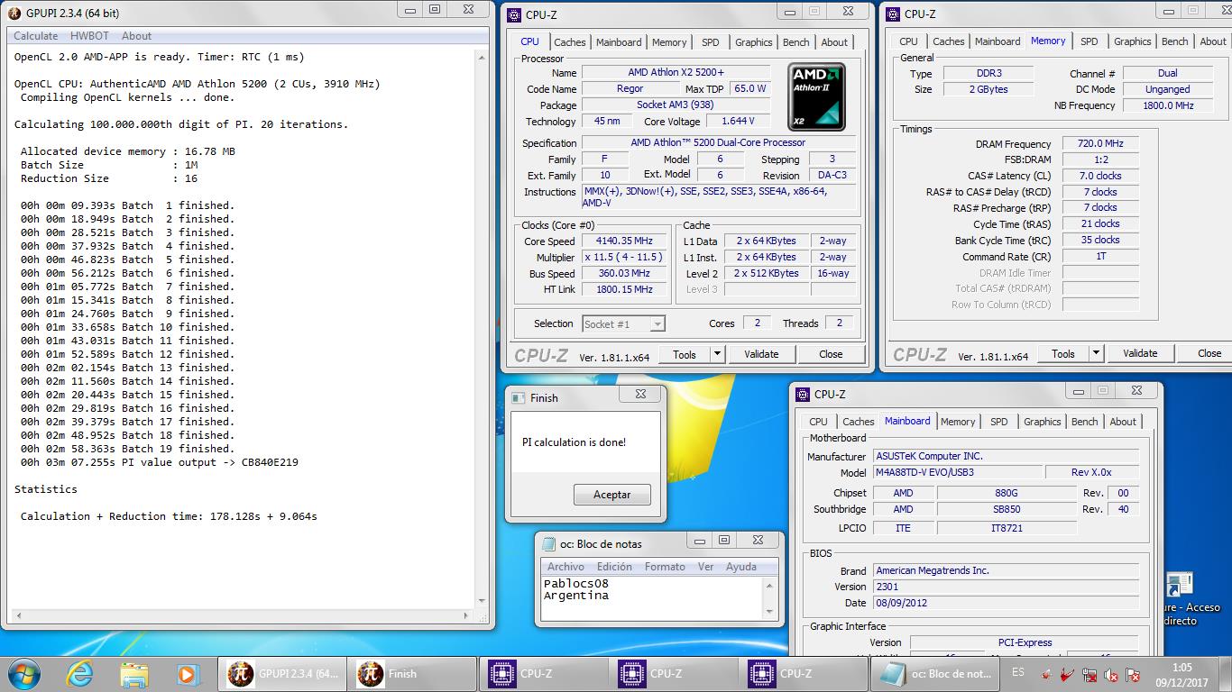
Task: Select CPU tab in Memory window
Action: tap(909, 41)
